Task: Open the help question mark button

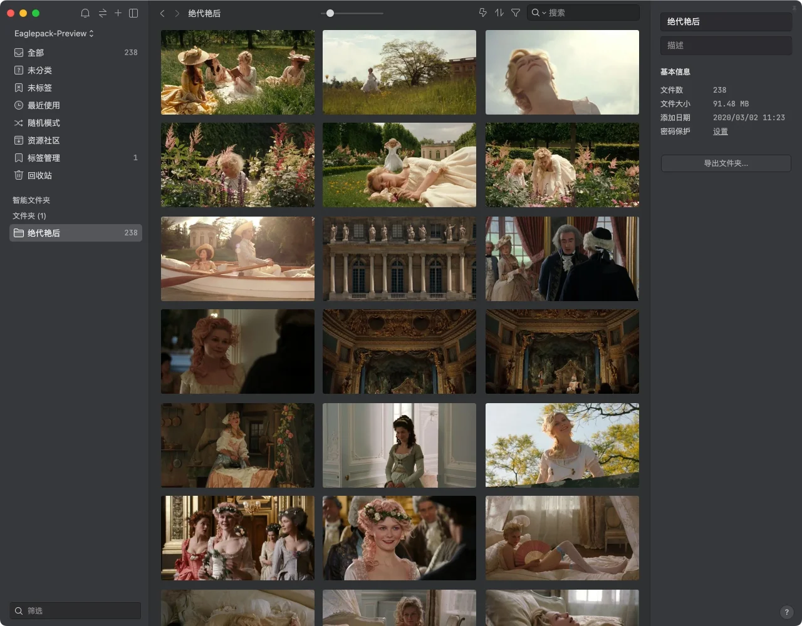Action: pyautogui.click(x=787, y=612)
